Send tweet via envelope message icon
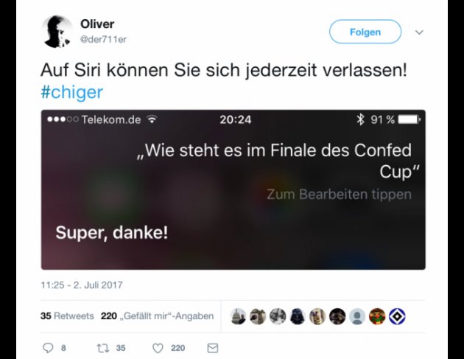This screenshot has width=464, height=359. click(212, 348)
